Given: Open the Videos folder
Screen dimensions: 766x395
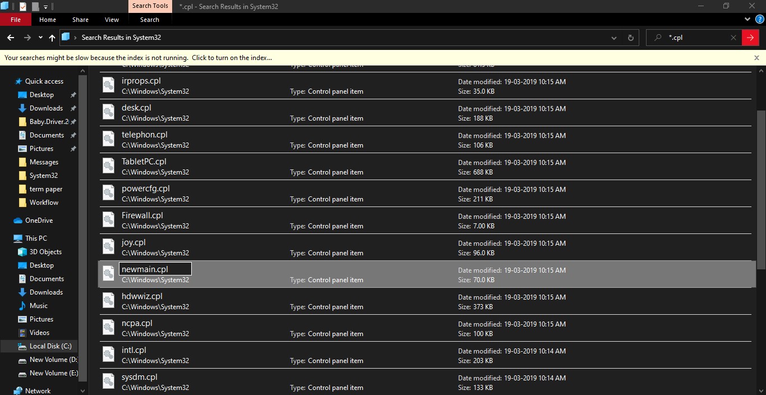Looking at the screenshot, I should (39, 333).
